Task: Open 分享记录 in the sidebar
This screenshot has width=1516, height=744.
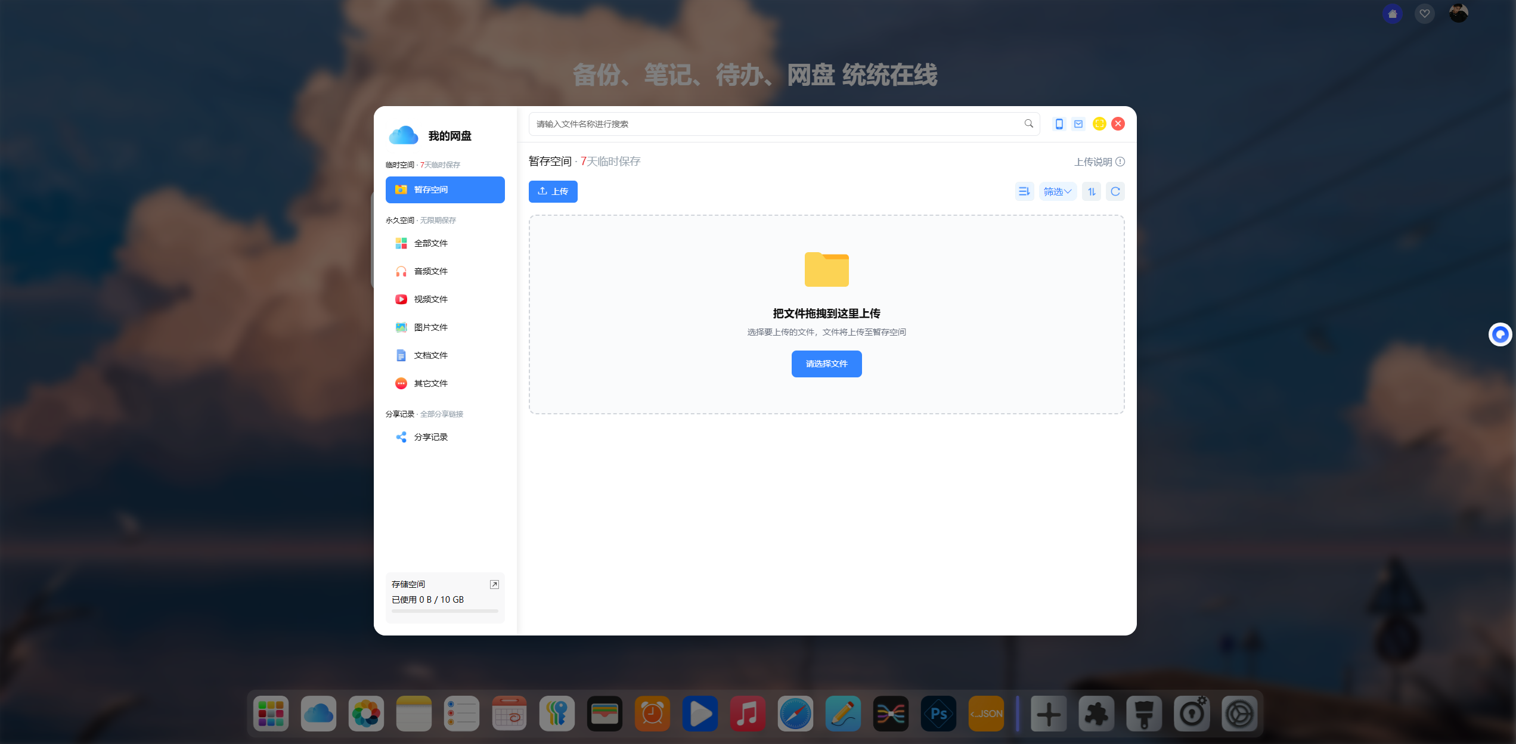Action: pos(430,437)
